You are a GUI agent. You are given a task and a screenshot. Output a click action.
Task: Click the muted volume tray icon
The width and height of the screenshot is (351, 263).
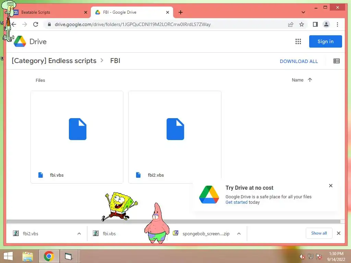[302, 256]
